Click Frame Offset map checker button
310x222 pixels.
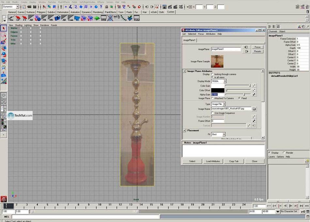[254, 121]
